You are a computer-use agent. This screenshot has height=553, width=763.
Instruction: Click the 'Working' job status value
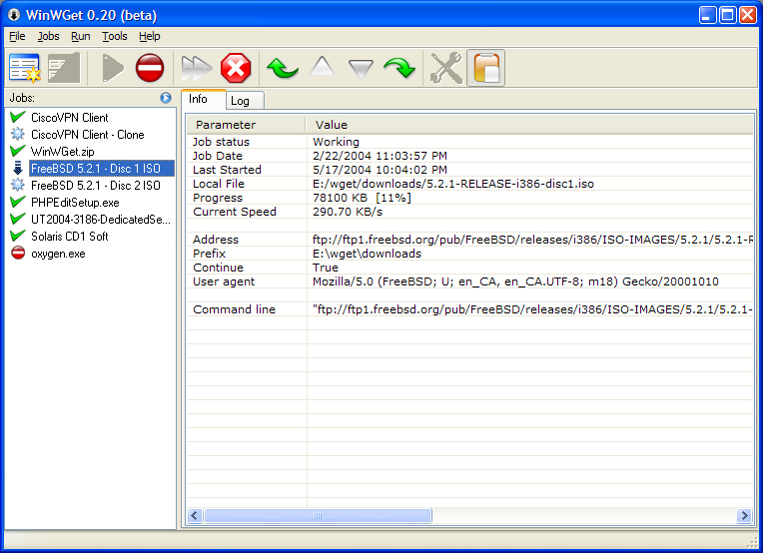click(336, 142)
